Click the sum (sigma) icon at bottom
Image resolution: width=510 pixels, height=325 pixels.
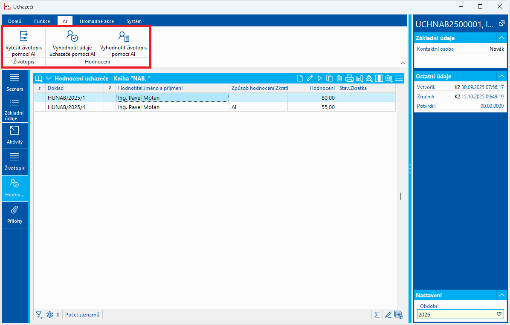(377, 315)
